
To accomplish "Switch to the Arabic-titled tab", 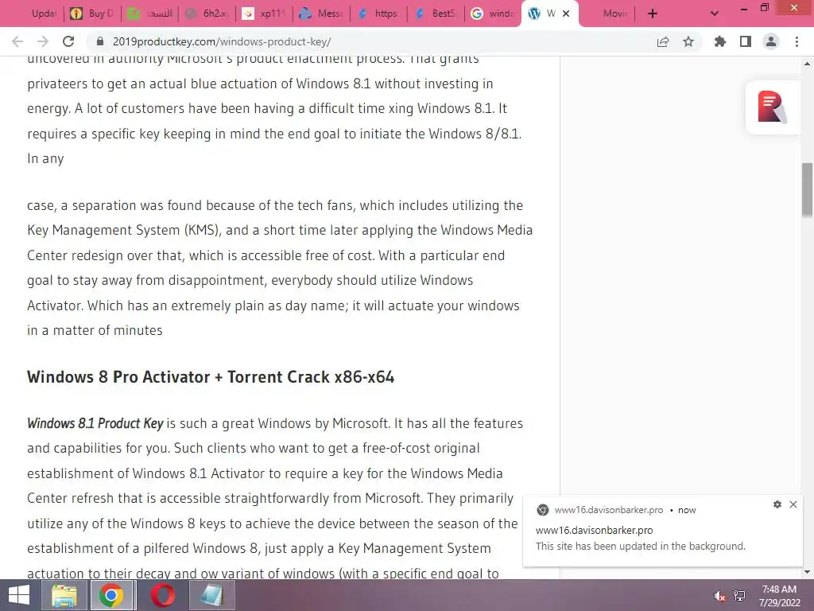I will tap(149, 14).
